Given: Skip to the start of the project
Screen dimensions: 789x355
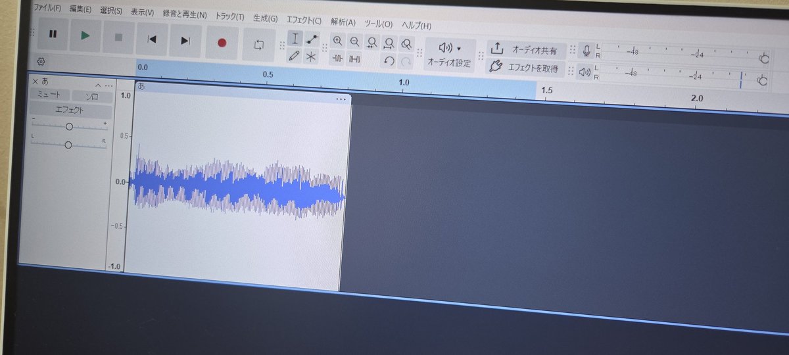Looking at the screenshot, I should 152,39.
